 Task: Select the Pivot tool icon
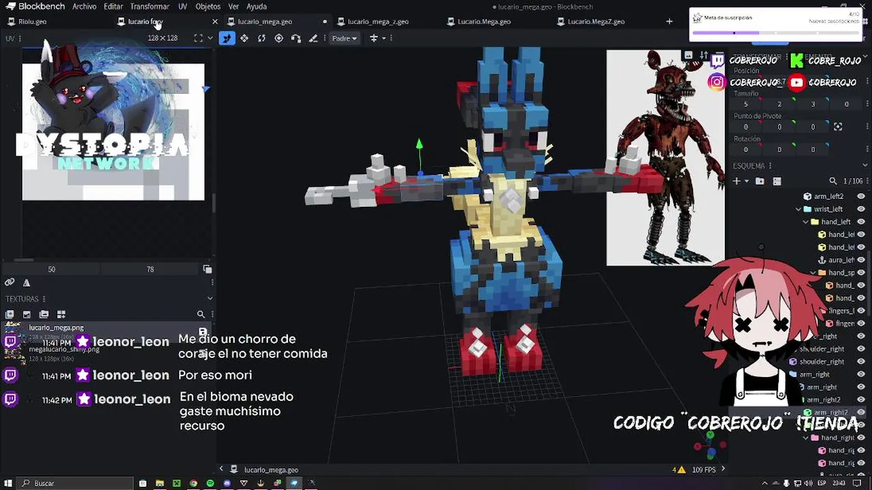279,38
